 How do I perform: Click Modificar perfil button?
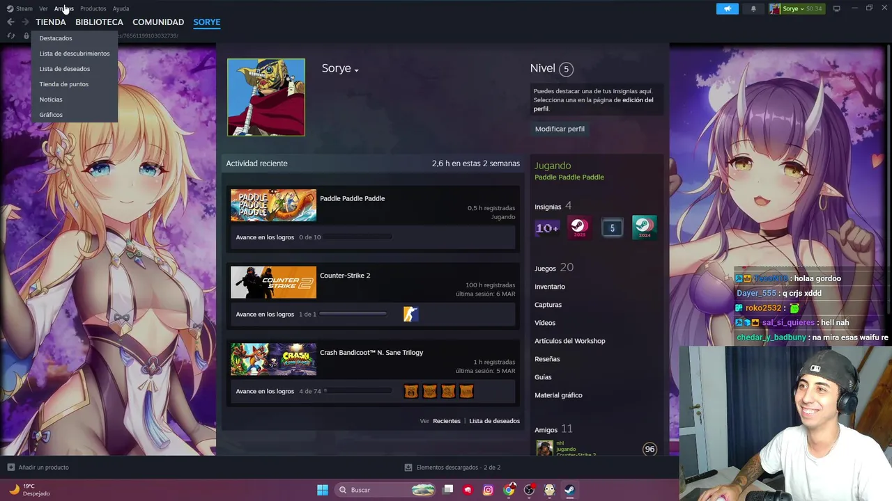[560, 129]
